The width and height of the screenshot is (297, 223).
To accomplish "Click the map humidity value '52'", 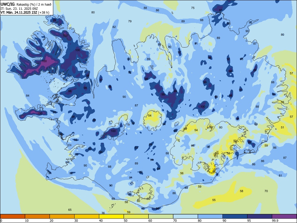I will 228,153.
